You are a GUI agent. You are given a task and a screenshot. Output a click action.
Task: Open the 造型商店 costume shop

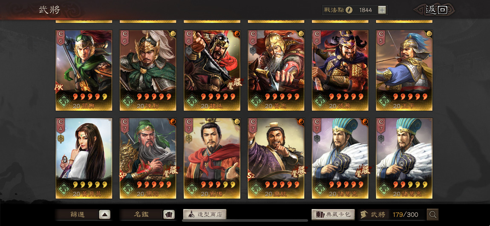click(205, 215)
